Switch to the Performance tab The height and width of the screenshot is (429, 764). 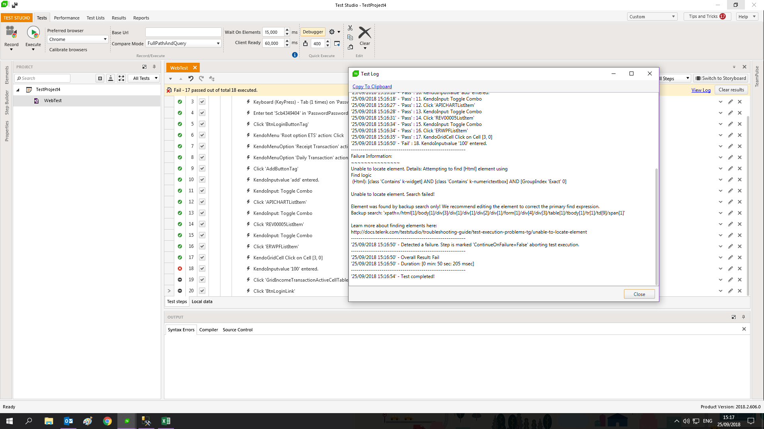(x=66, y=18)
